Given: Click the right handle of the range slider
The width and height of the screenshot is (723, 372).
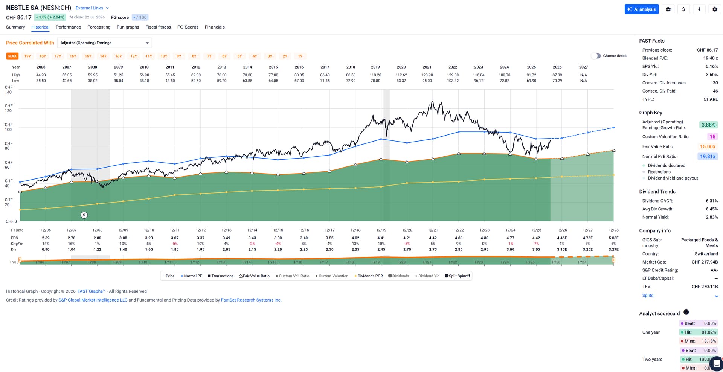Looking at the screenshot, I should pos(613,259).
